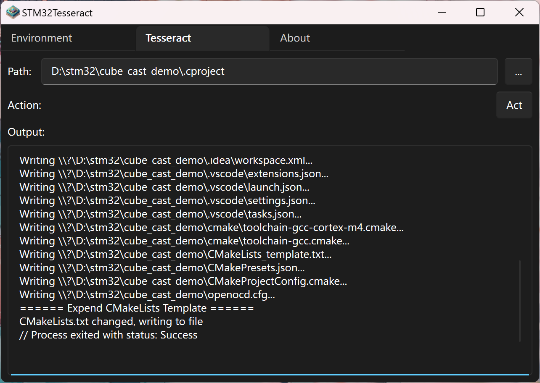Click the toolchain-gcc.cmake log line
Screen dimensions: 540x383
[185, 241]
